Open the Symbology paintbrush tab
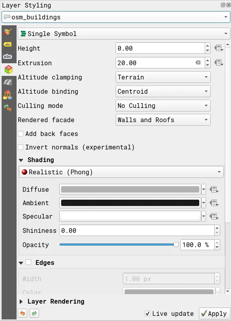Screen dimensions: 232x321 8,32
